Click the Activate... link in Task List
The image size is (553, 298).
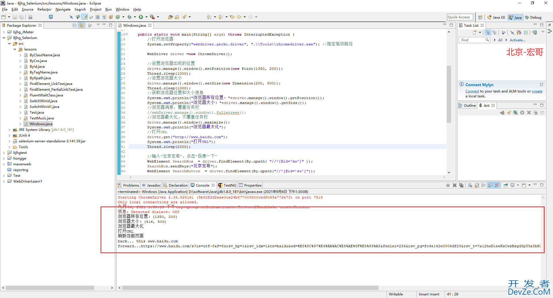pyautogui.click(x=517, y=40)
